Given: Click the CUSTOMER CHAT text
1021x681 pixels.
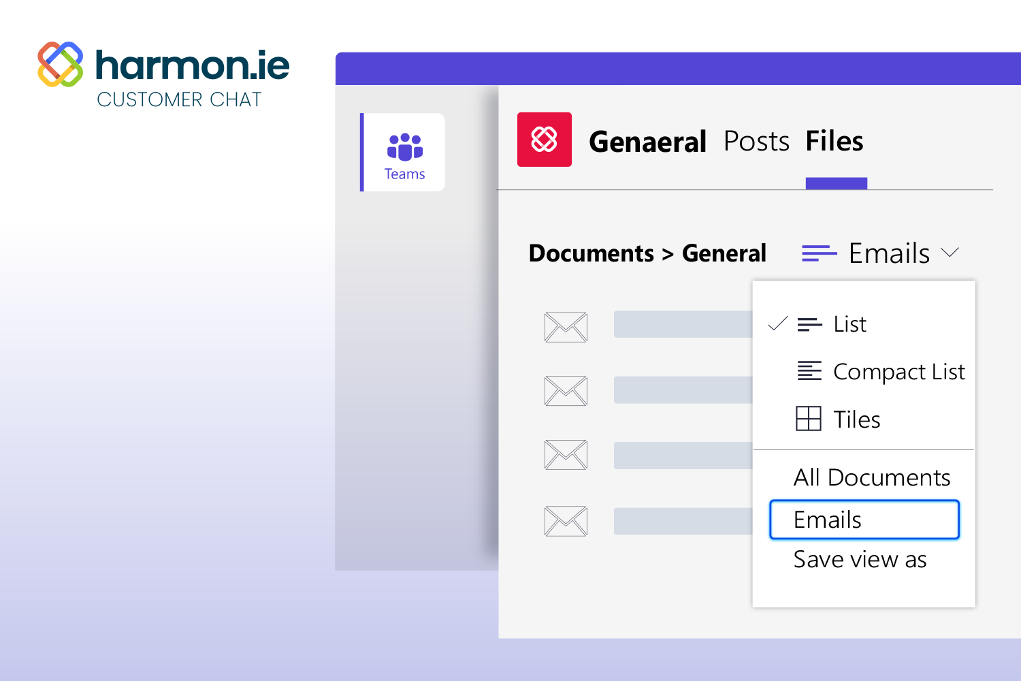Looking at the screenshot, I should pyautogui.click(x=179, y=99).
